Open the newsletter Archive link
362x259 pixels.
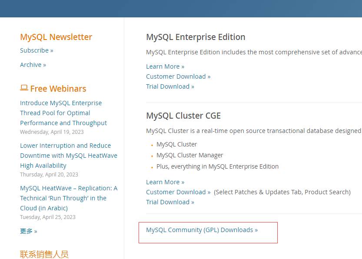click(33, 65)
